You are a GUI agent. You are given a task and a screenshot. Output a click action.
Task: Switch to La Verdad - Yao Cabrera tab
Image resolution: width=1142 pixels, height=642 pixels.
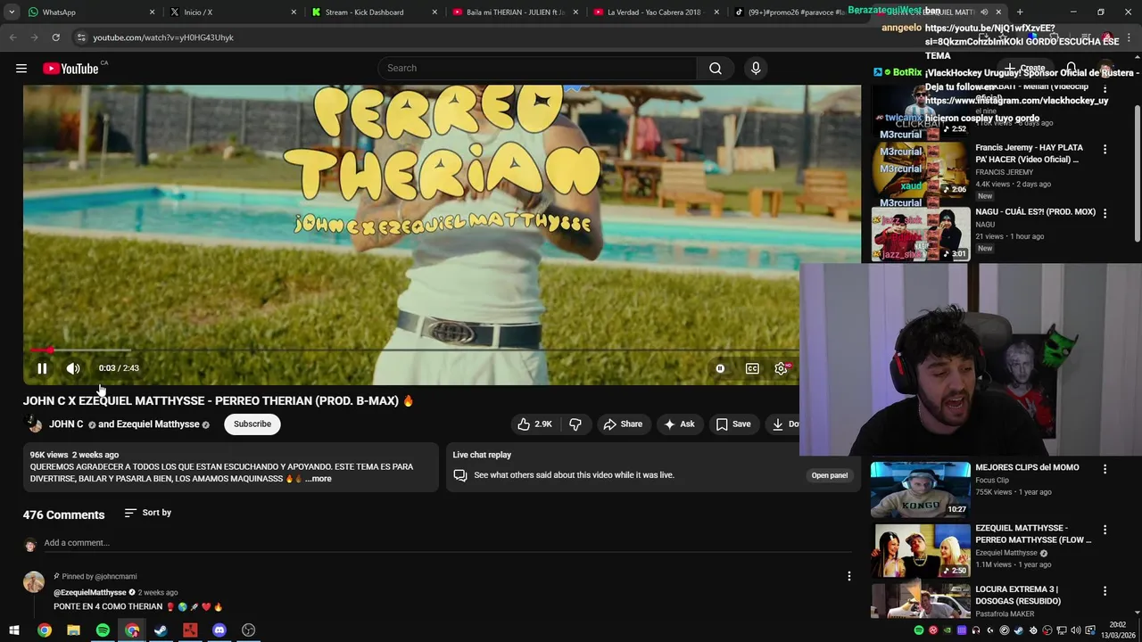[658, 12]
